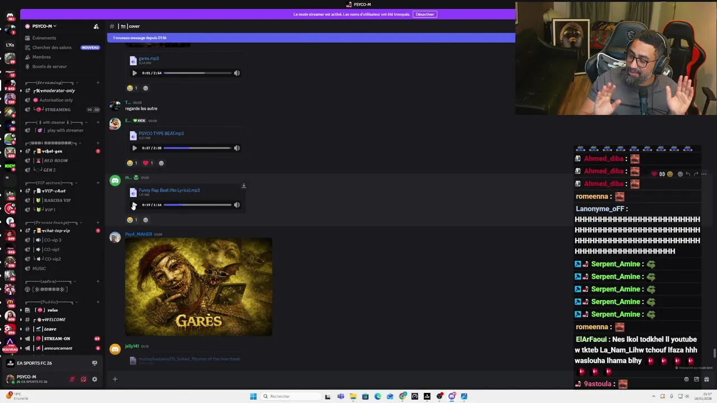717x403 pixels.
Task: Open the attachment plus button in message bar
Action: 115,379
